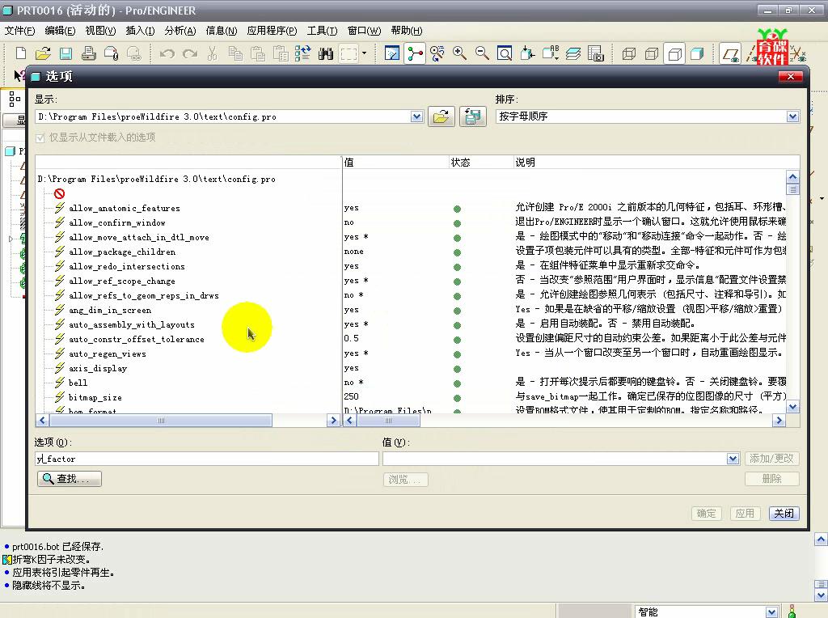Toggle datum plane display icon

(x=731, y=53)
